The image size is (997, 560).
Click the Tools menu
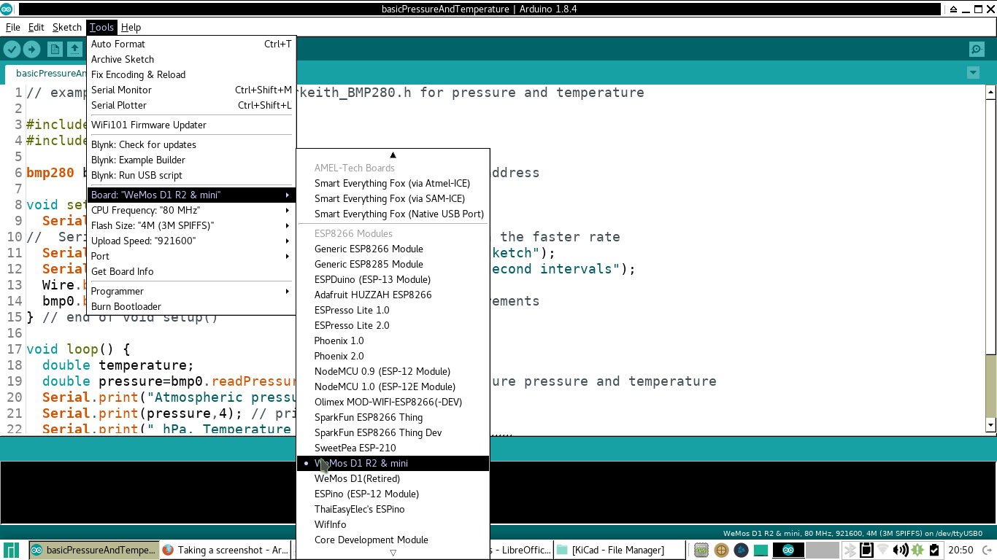coord(101,27)
